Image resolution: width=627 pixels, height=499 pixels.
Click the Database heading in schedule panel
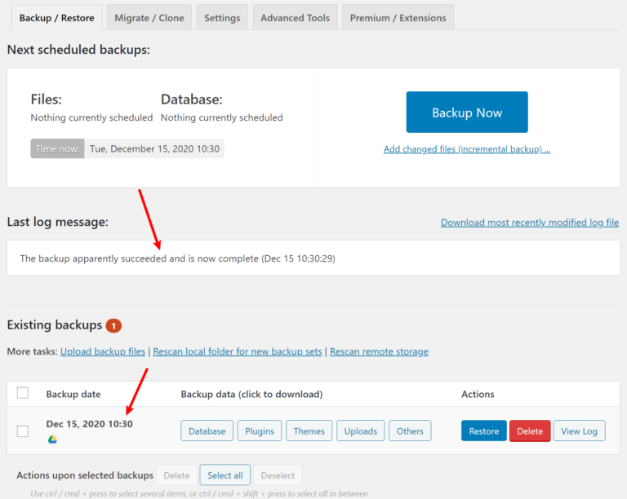click(192, 99)
